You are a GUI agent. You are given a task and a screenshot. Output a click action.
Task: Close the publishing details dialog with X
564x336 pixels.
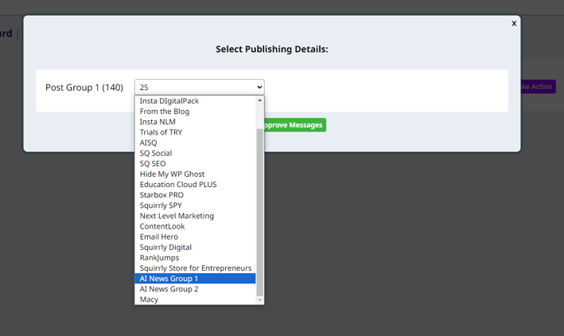click(x=514, y=24)
